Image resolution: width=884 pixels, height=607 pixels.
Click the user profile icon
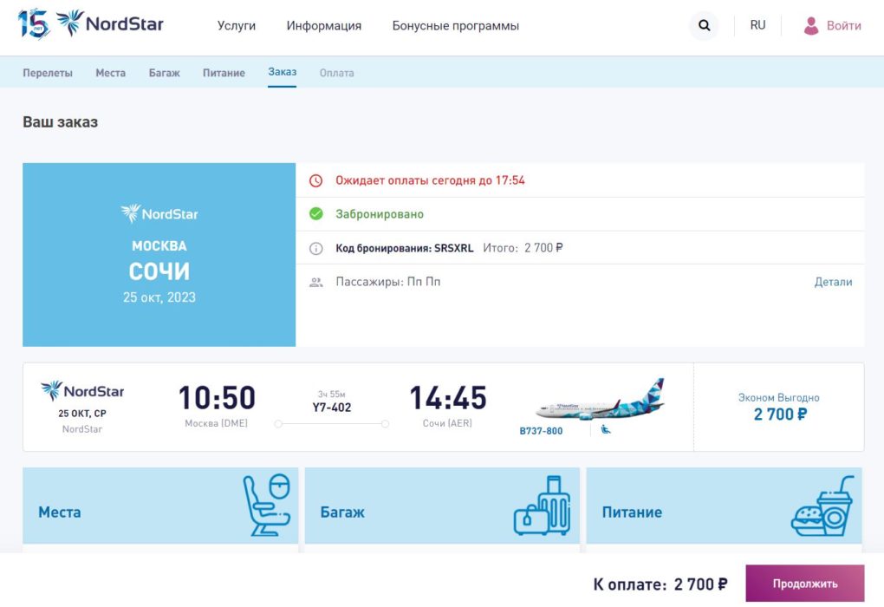point(811,26)
